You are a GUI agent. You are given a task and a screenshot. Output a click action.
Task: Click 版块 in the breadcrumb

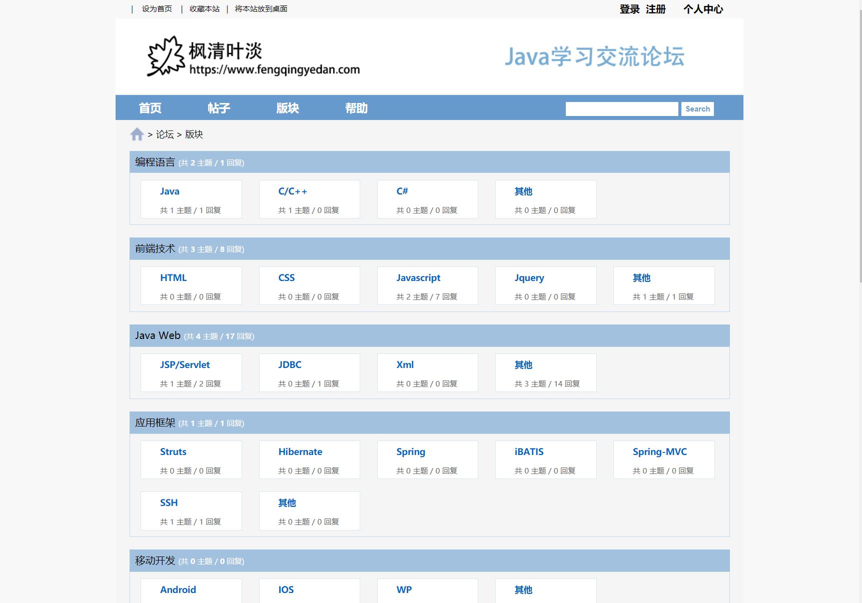tap(194, 134)
